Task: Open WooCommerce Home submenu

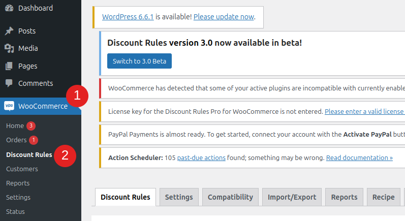Action: tap(15, 125)
